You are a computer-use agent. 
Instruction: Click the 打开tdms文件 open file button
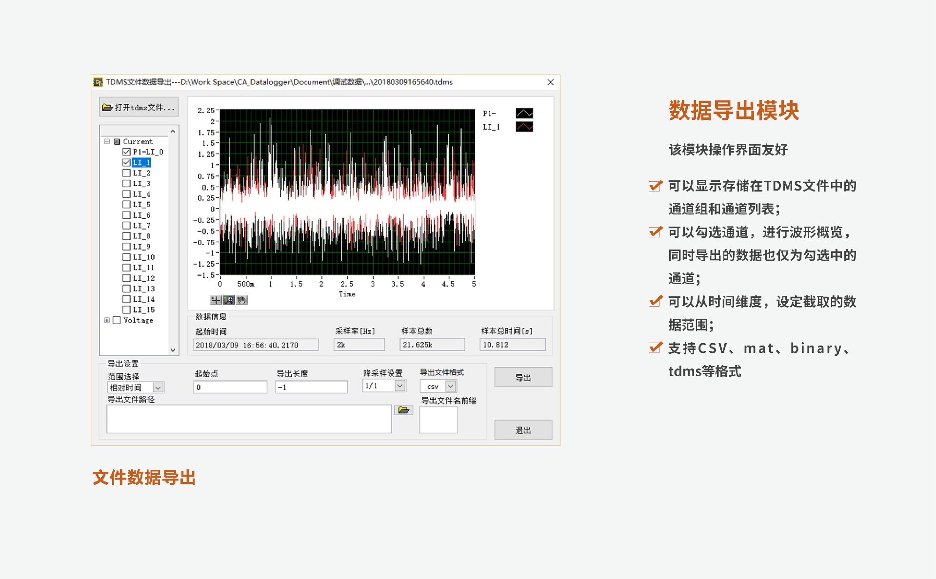point(139,107)
